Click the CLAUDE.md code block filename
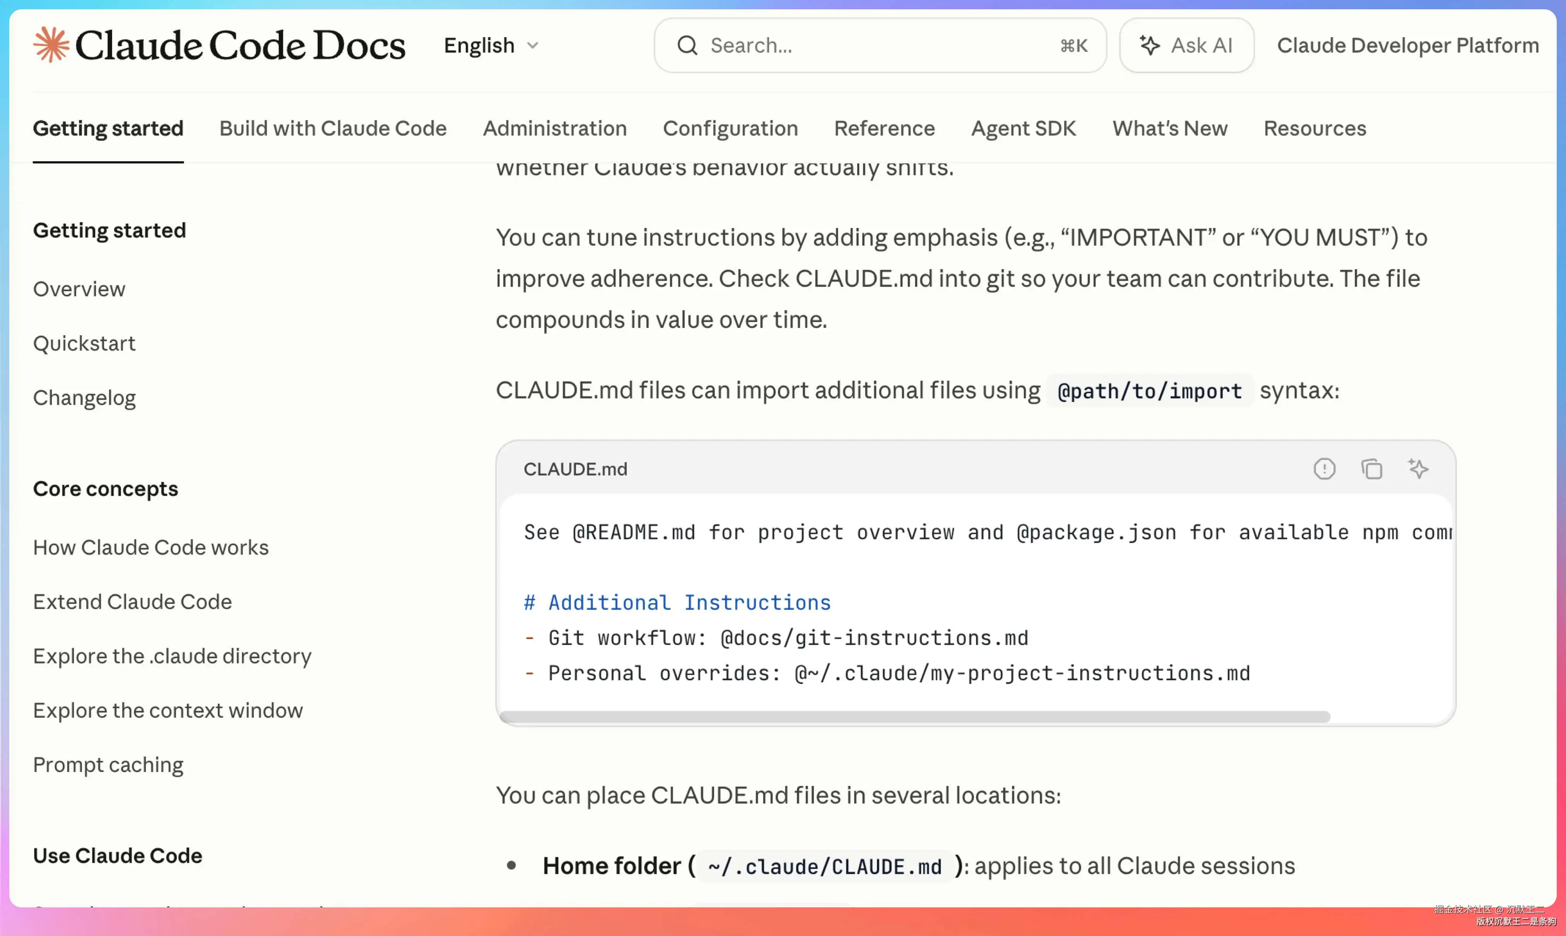The height and width of the screenshot is (936, 1566). tap(575, 469)
